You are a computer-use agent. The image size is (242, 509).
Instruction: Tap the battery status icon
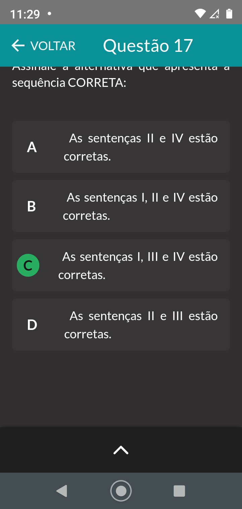coord(229,14)
